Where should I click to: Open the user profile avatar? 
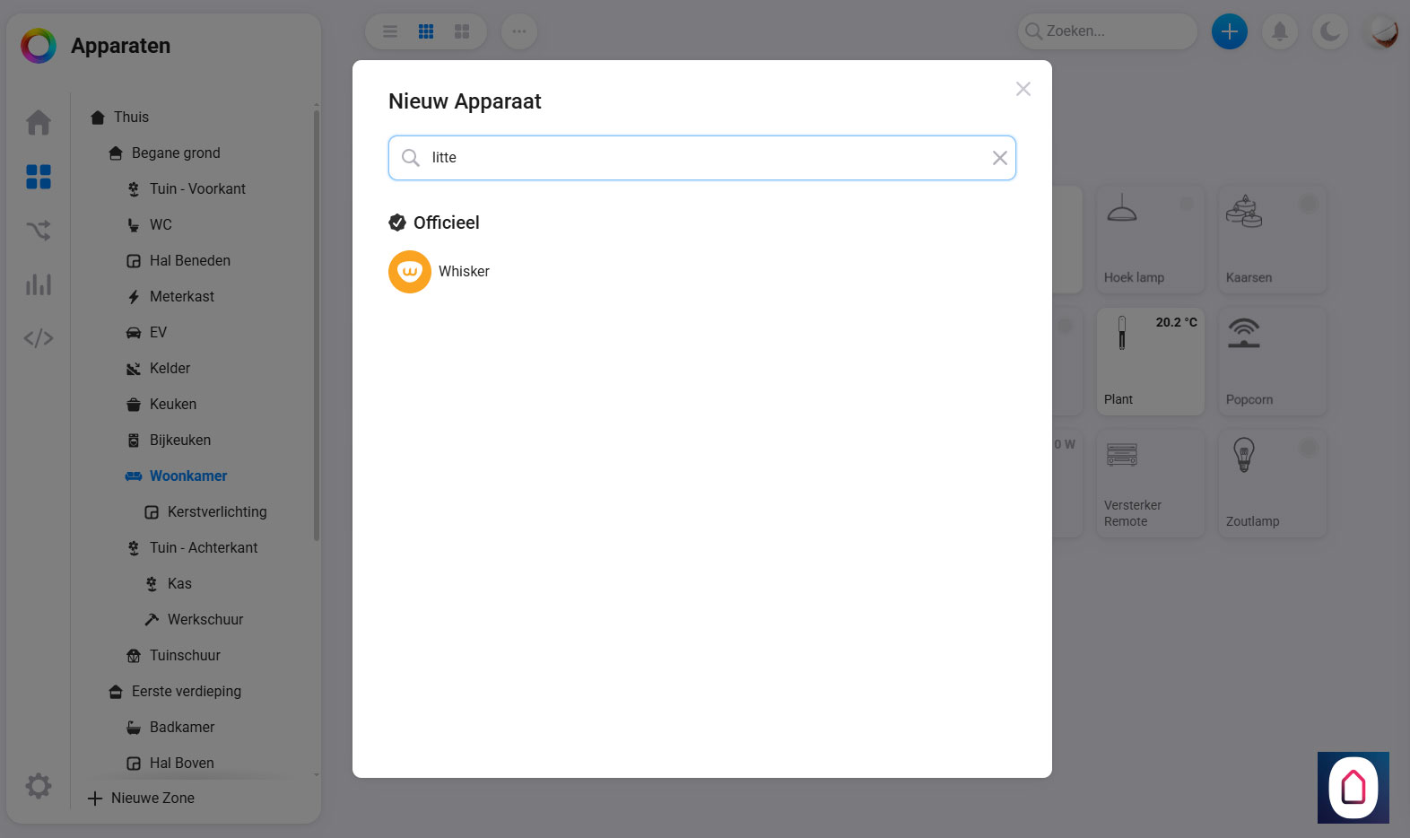[x=1382, y=31]
